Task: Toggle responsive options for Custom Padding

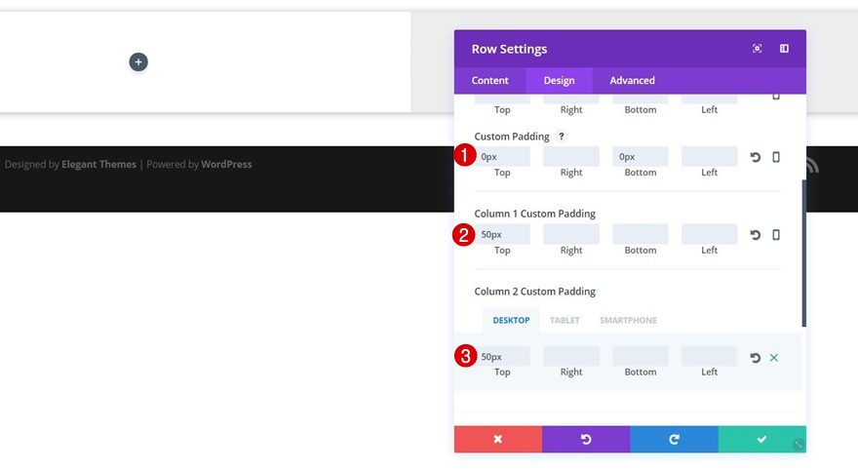Action: point(776,157)
